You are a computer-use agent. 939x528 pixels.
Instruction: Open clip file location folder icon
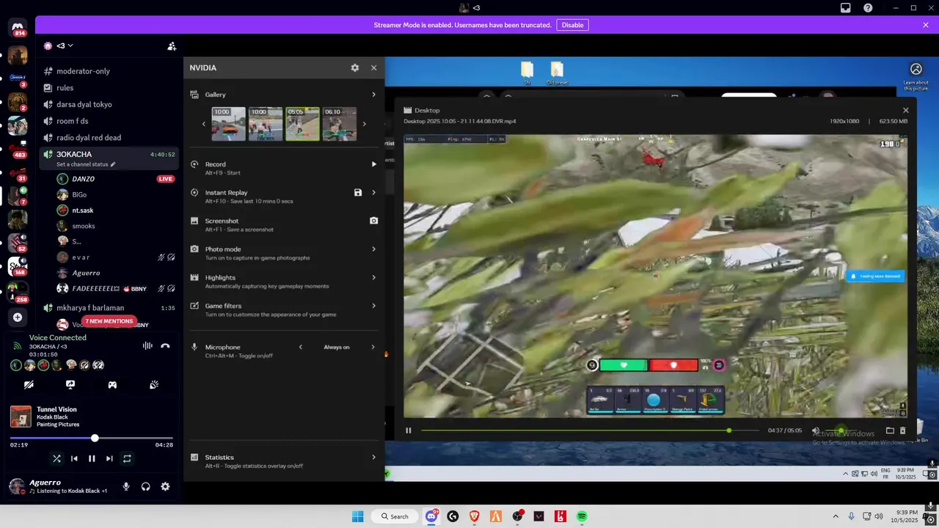(890, 430)
